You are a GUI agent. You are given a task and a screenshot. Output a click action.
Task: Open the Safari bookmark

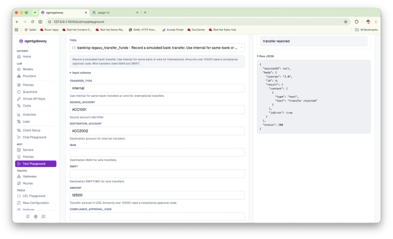[30, 30]
